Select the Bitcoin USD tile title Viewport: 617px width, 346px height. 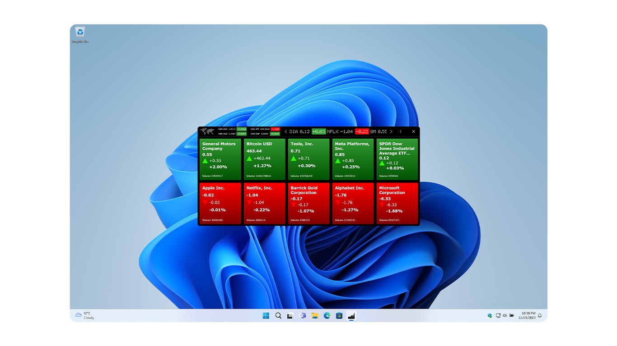(x=259, y=144)
